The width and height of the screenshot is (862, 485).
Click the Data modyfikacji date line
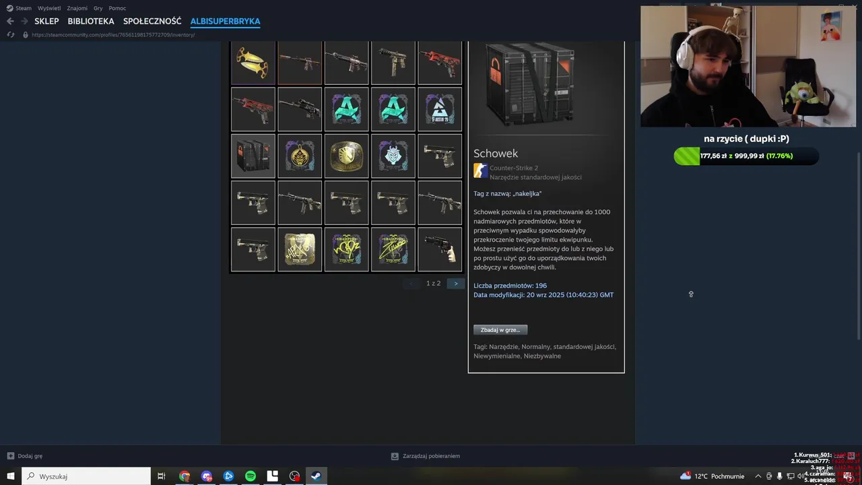click(x=543, y=295)
